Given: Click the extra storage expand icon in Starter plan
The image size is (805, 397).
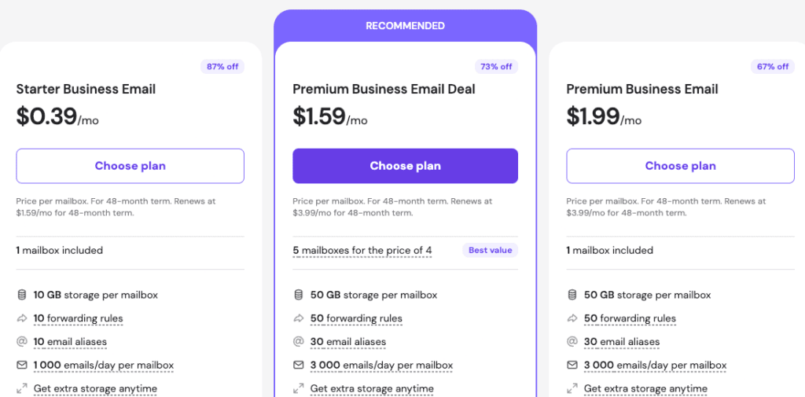Looking at the screenshot, I should coord(21,388).
